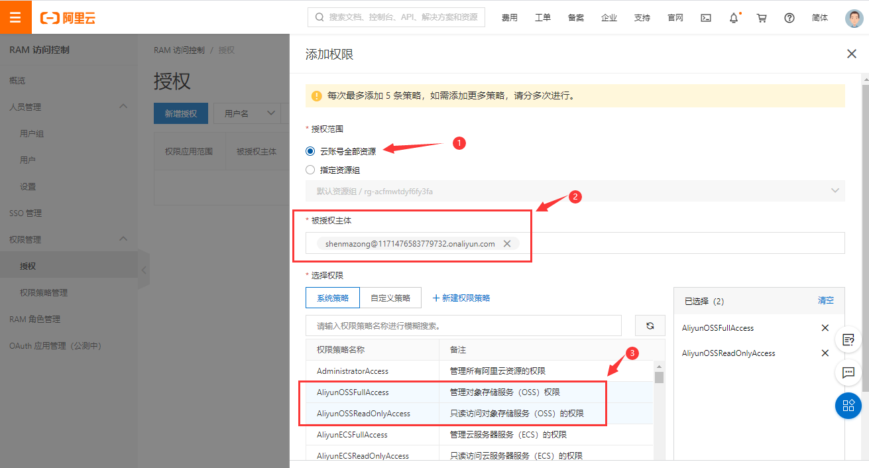Open the Tickets menu in header
The image size is (869, 468).
point(543,18)
